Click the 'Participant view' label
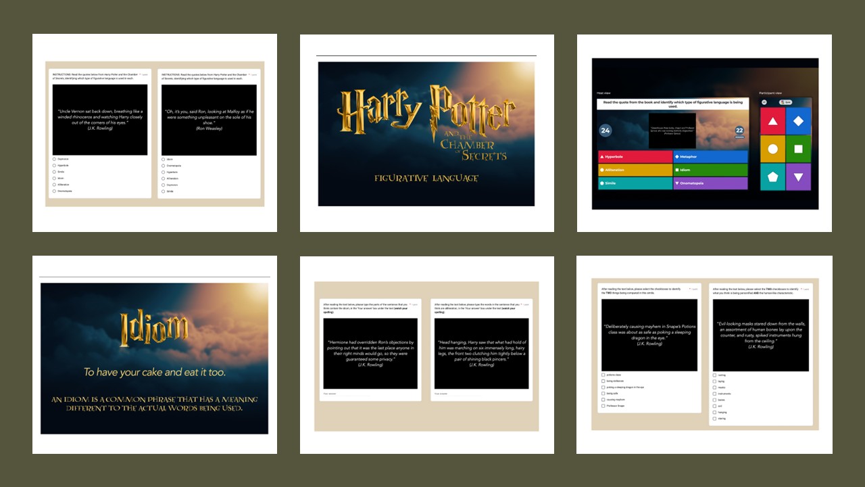This screenshot has width=865, height=487. tap(771, 93)
